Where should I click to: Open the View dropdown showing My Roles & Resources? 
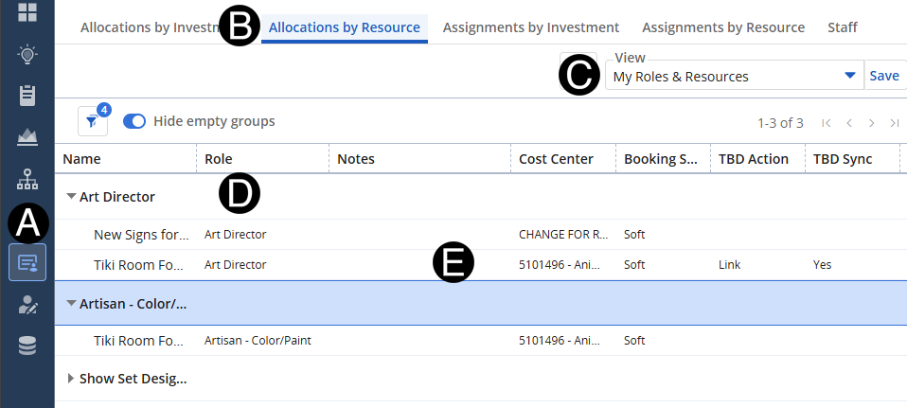(x=733, y=76)
